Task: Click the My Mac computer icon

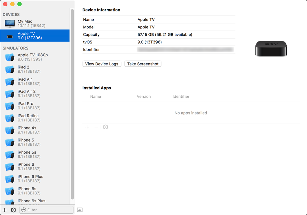Action: 9,23
